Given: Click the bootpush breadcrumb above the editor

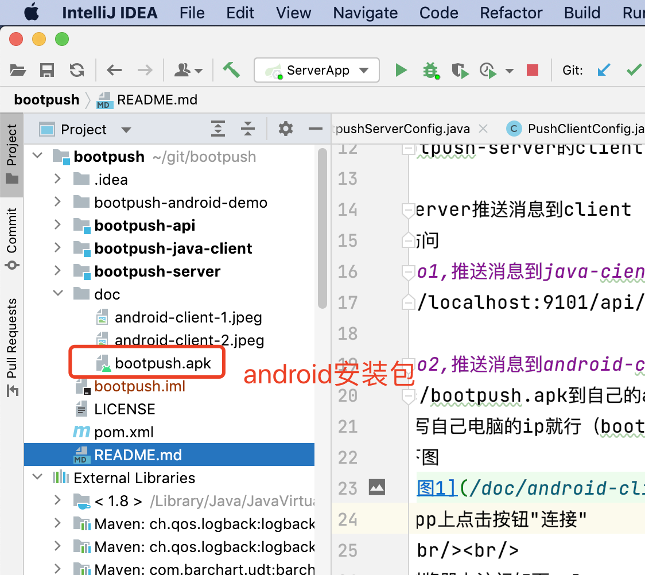Looking at the screenshot, I should [x=46, y=99].
